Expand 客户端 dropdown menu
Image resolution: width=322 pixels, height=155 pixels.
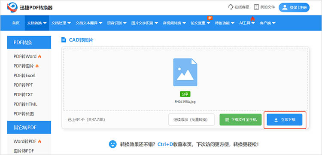(x=267, y=23)
